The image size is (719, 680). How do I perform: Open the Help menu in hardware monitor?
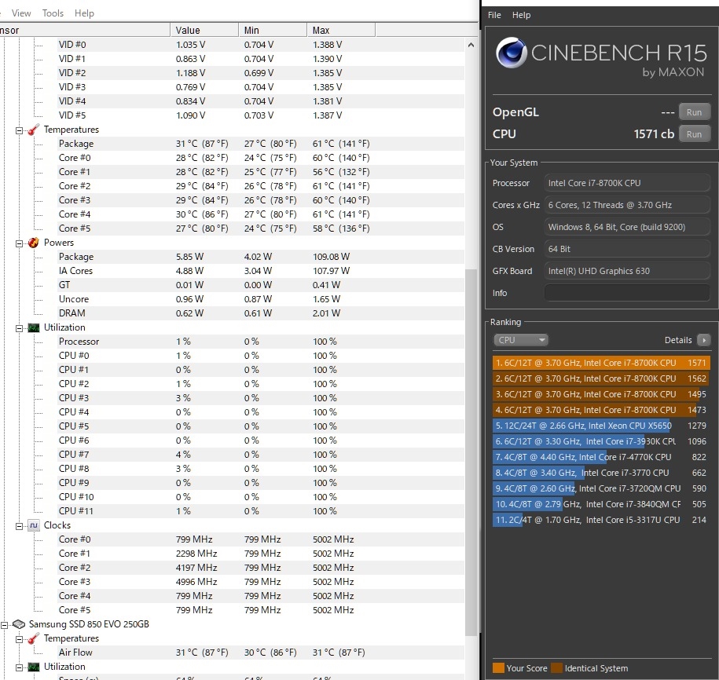(x=84, y=13)
